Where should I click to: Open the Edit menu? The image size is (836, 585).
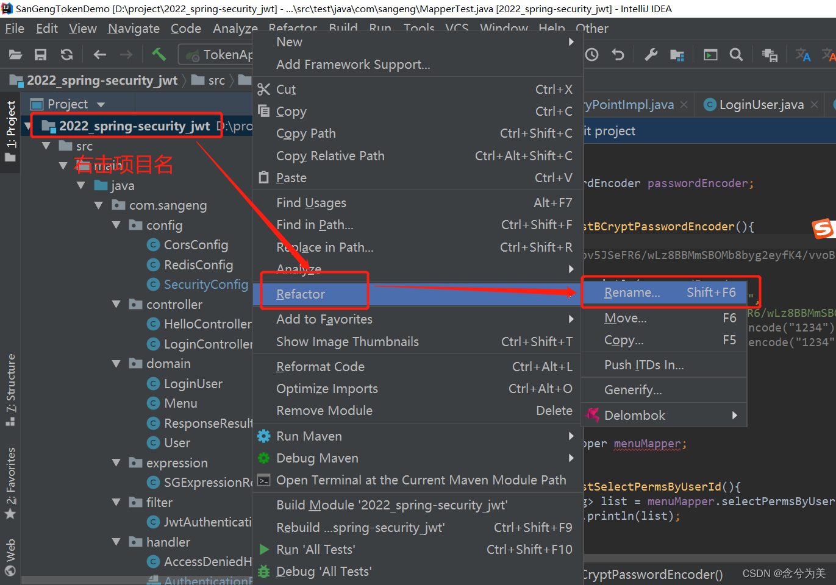pos(47,29)
